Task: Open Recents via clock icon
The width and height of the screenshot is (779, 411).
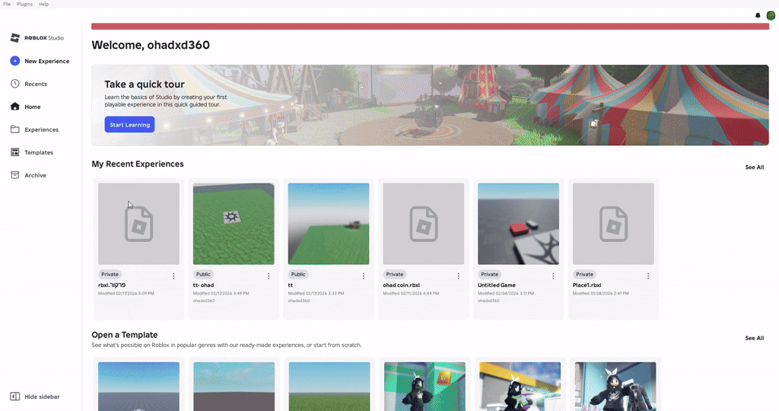Action: coord(15,84)
